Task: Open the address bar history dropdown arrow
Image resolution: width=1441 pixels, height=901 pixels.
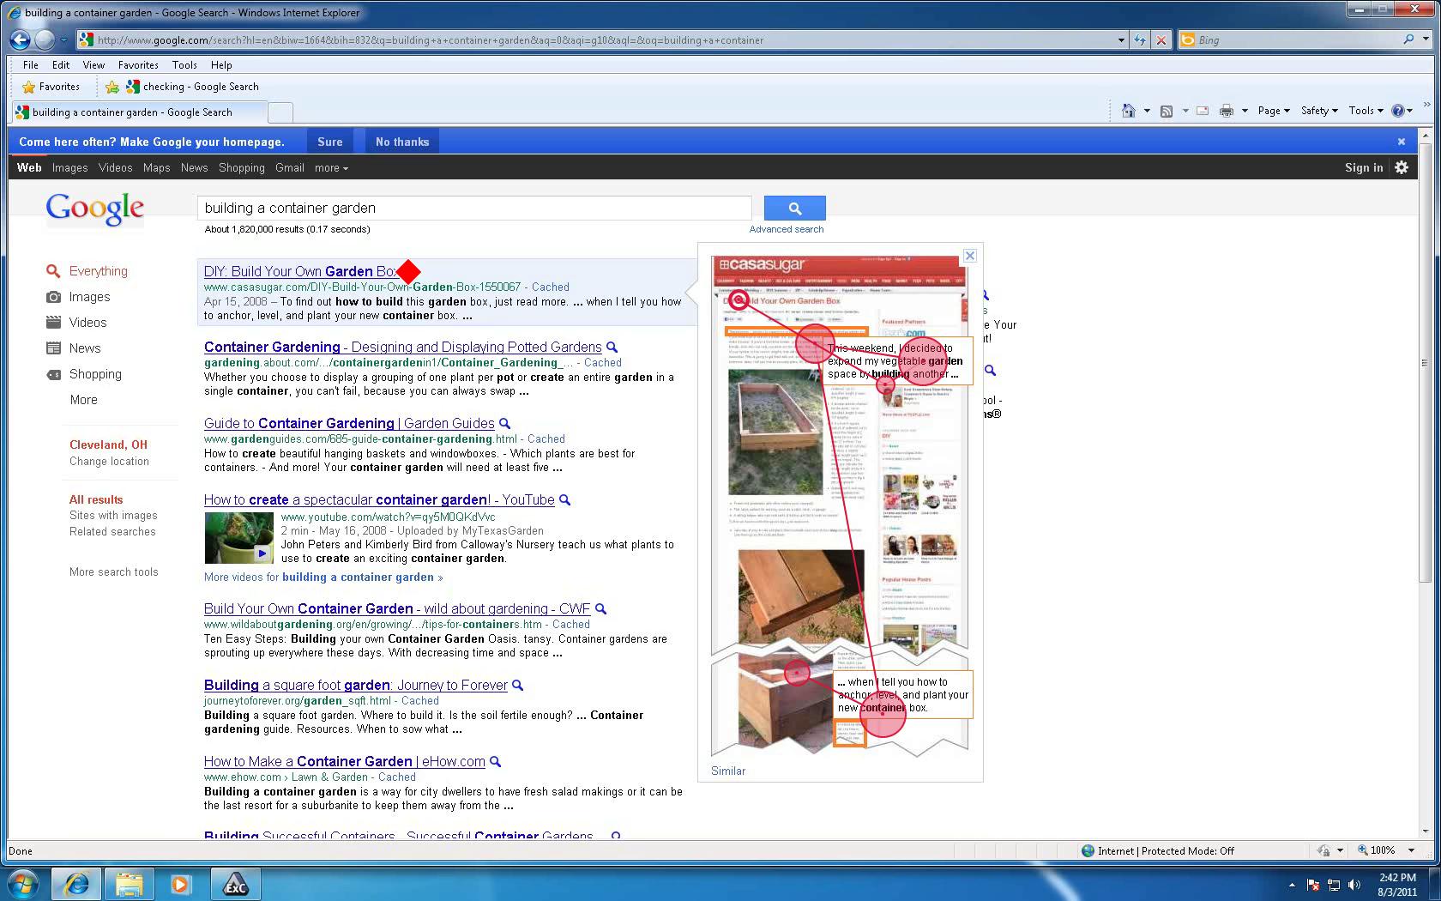Action: 1121,39
